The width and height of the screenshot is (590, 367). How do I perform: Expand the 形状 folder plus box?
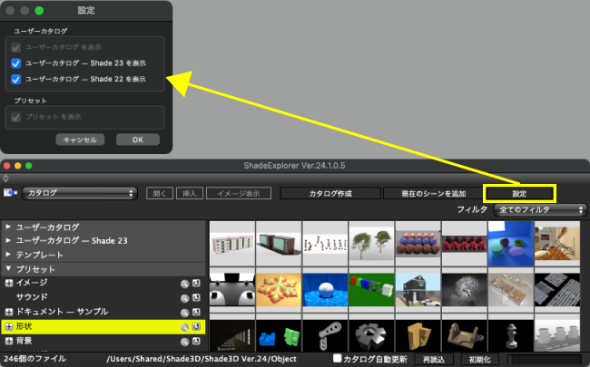coord(9,326)
